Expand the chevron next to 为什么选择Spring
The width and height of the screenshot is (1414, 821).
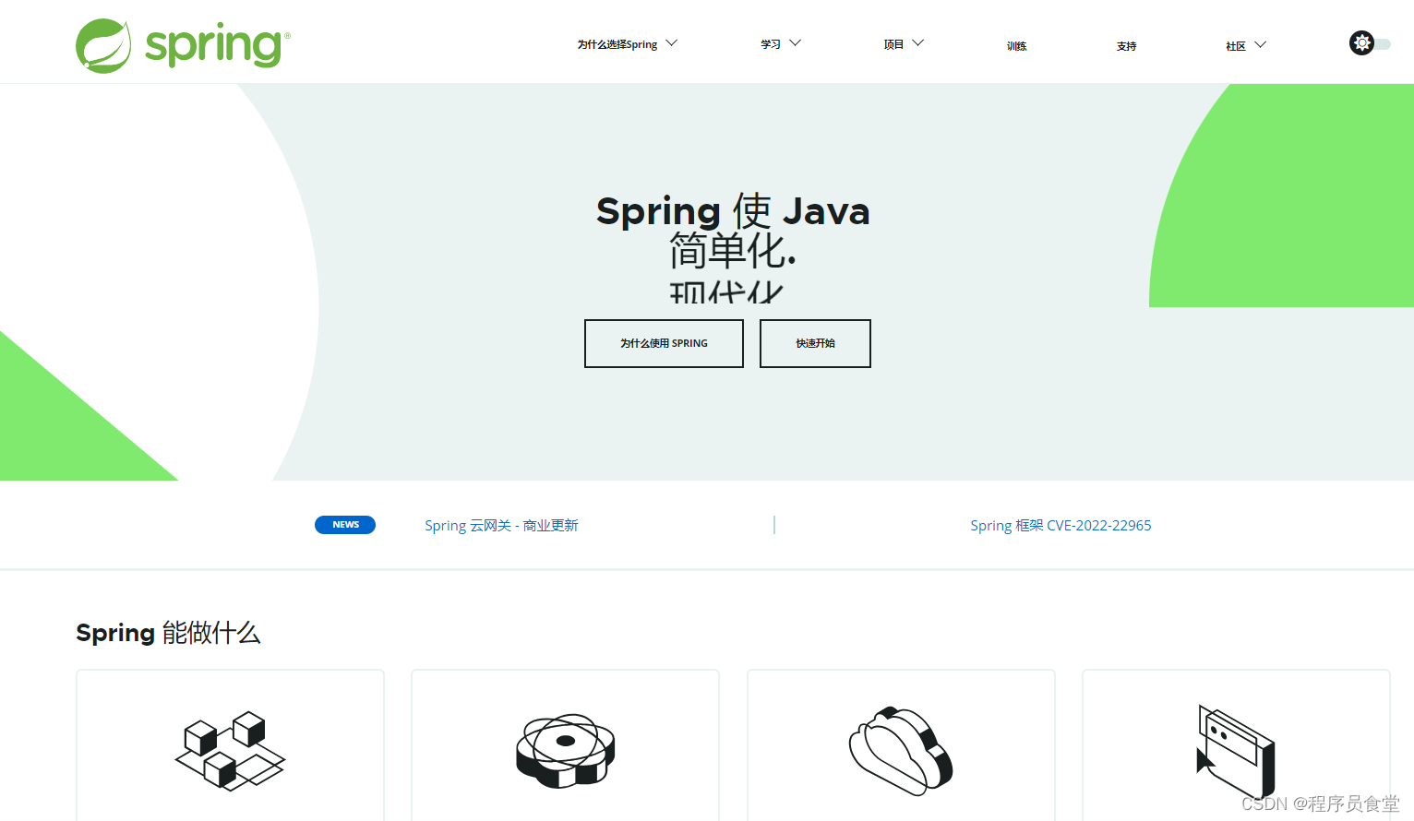click(672, 43)
